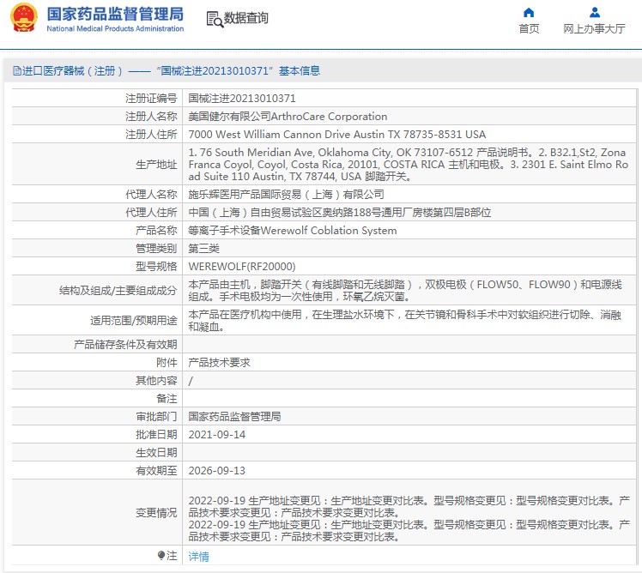Click 产品储存条件及有效期 row label

tap(125, 345)
